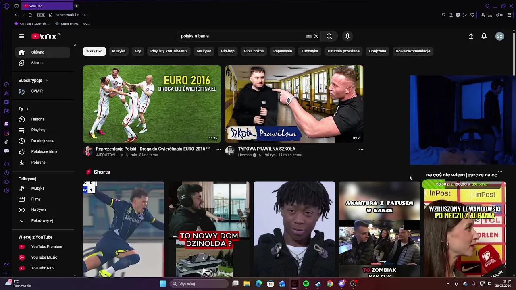Open the GX Corner gamepad icon
Viewport: 516px width, 290px height.
point(16,6)
